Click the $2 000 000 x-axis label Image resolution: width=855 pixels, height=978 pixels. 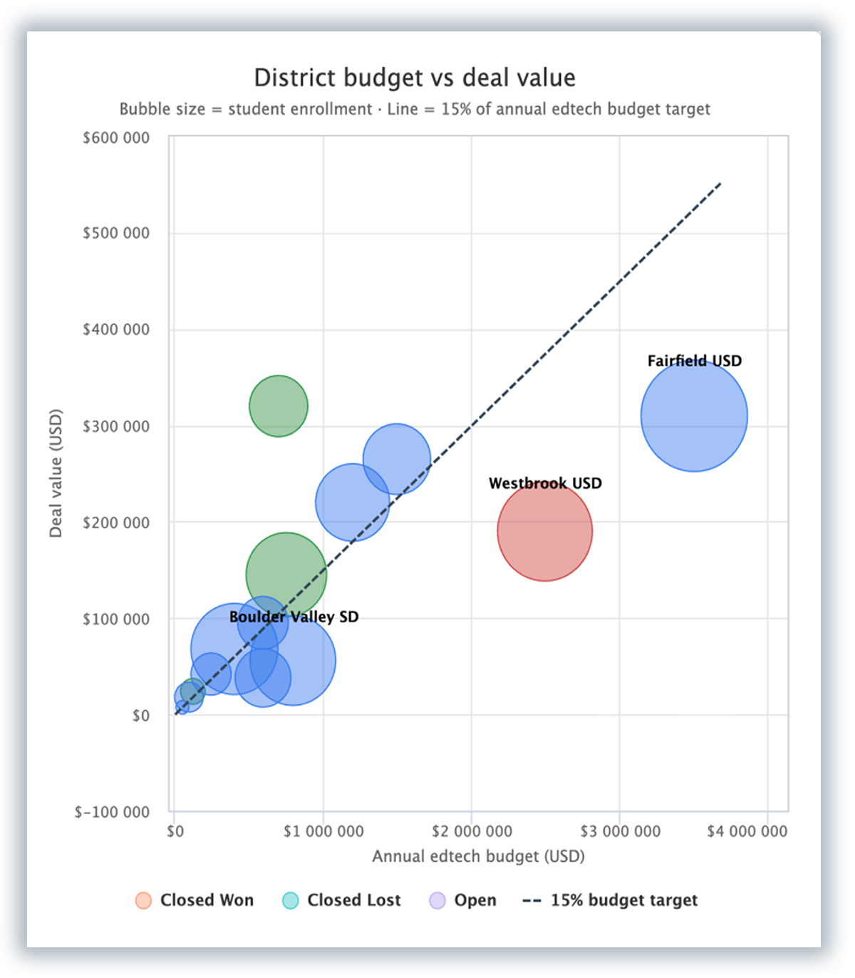click(472, 831)
